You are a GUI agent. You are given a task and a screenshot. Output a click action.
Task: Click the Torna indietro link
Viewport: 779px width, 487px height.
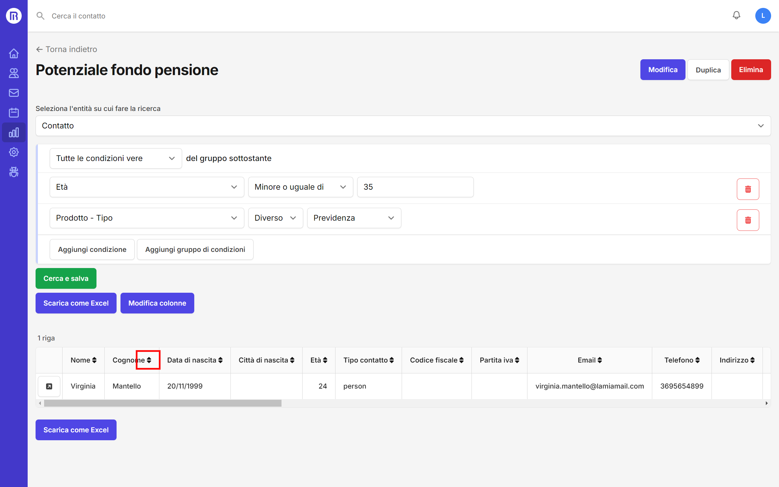pyautogui.click(x=67, y=49)
